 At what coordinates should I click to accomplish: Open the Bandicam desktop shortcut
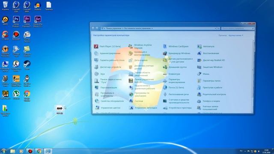pyautogui.click(x=16, y=36)
